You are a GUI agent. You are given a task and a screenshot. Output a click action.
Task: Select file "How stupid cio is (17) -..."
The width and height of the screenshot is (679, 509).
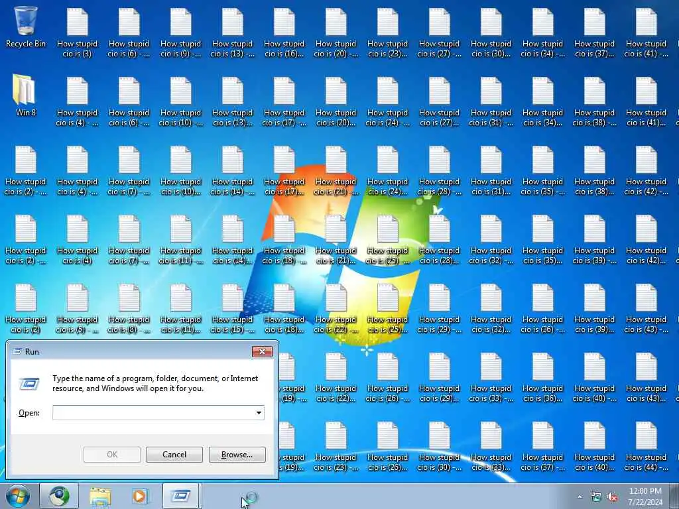tap(284, 101)
